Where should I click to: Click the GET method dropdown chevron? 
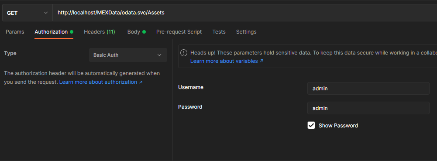coord(46,13)
